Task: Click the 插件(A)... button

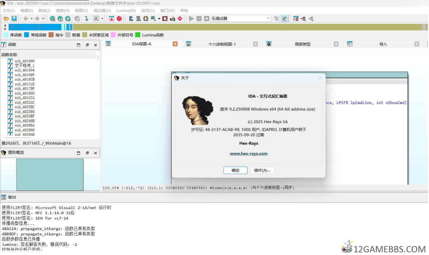Action: [262, 170]
